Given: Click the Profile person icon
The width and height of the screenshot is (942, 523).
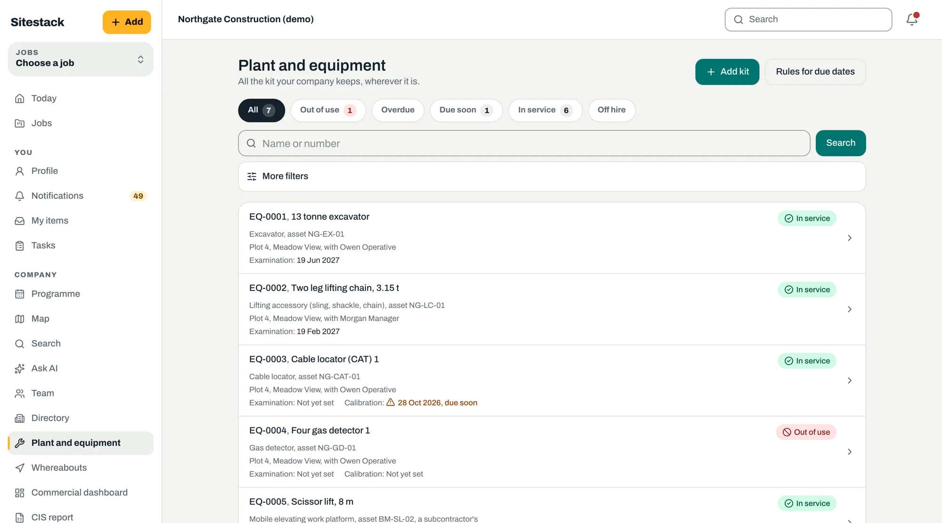Looking at the screenshot, I should (19, 171).
